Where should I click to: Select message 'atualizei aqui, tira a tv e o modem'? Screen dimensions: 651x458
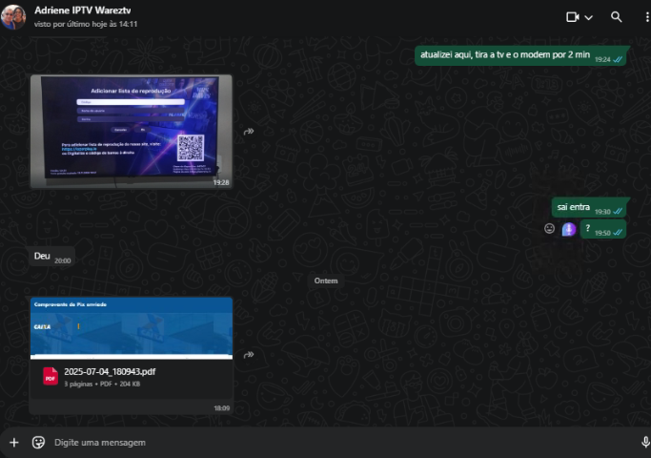pos(520,55)
